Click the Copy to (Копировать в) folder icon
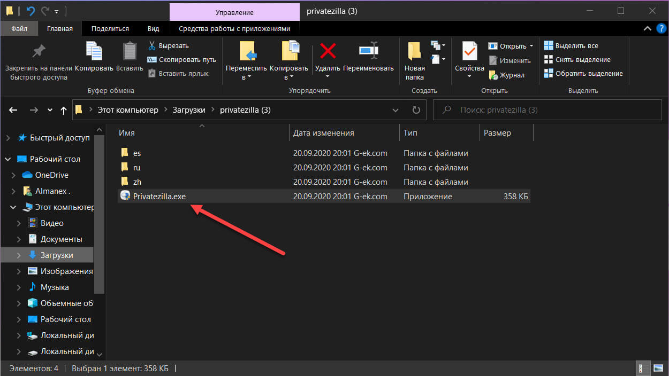Image resolution: width=669 pixels, height=376 pixels. pyautogui.click(x=290, y=51)
